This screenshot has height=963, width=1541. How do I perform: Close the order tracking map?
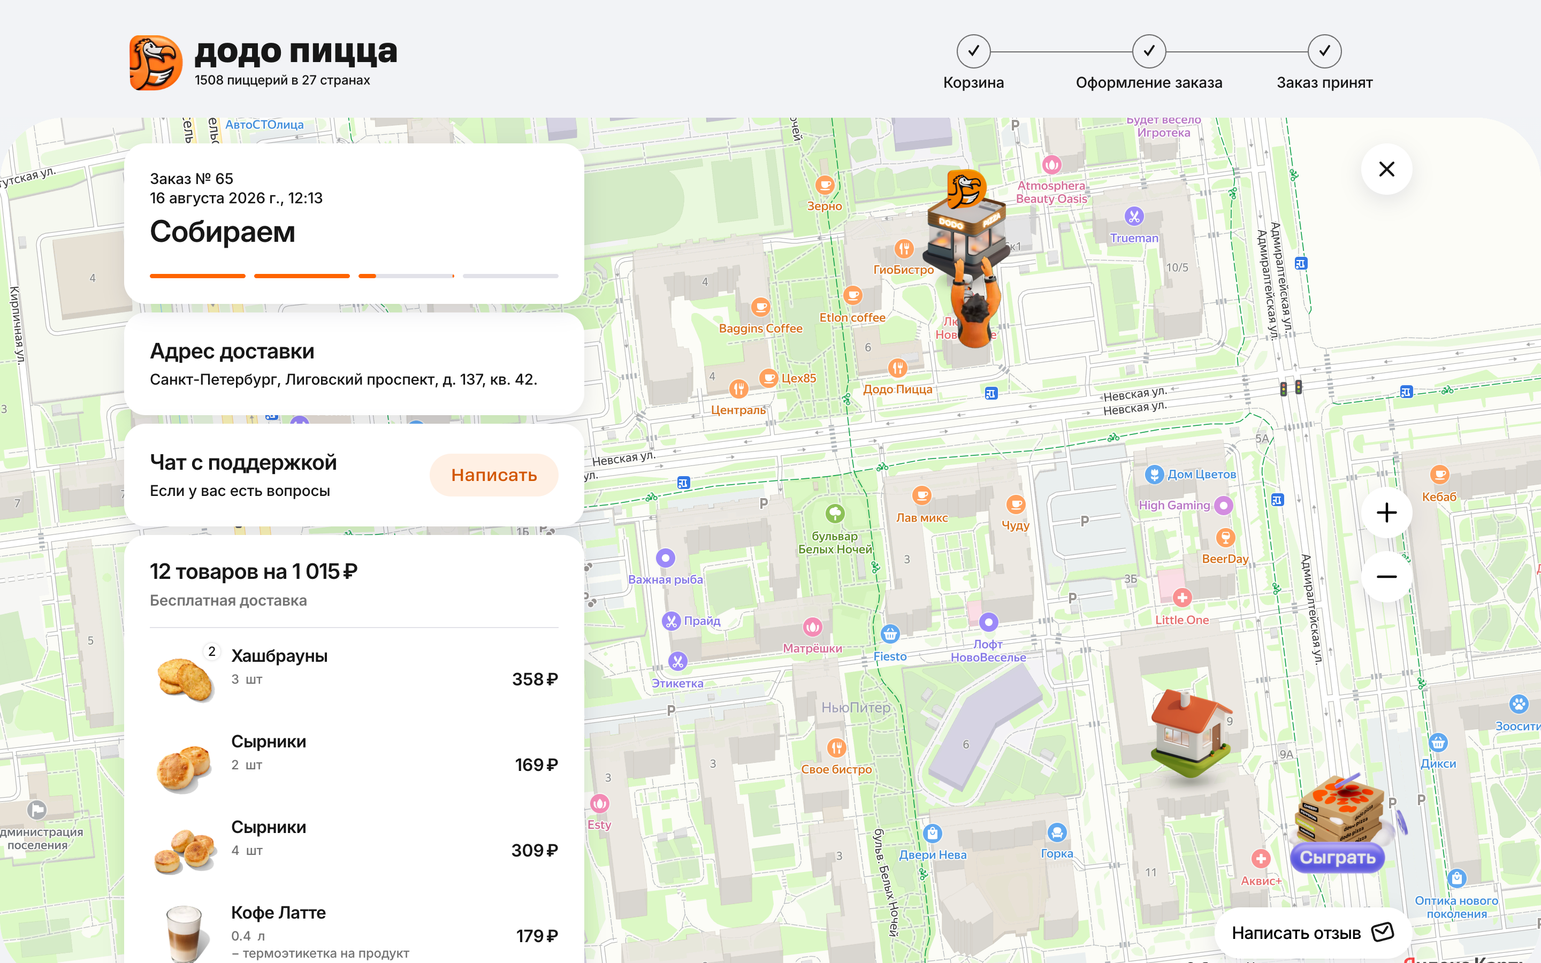[x=1386, y=169]
